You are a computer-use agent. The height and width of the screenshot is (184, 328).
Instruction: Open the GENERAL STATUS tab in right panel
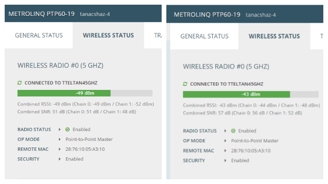(204, 37)
